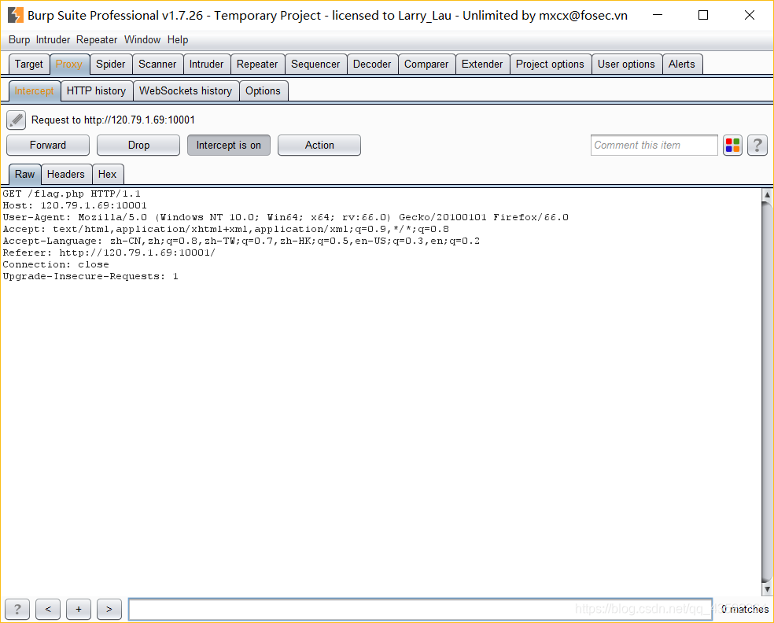Click the bottom search text field
This screenshot has height=623, width=774.
[421, 609]
